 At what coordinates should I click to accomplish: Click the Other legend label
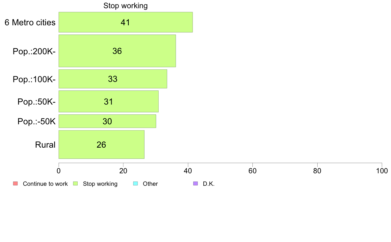(x=150, y=184)
